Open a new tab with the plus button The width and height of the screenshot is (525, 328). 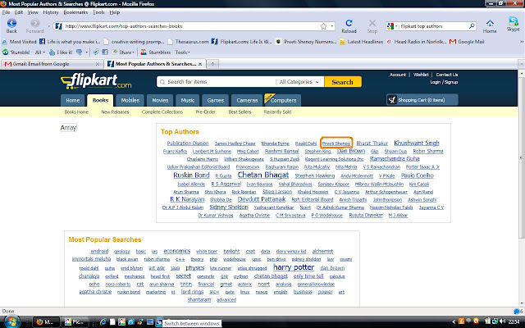pos(212,64)
